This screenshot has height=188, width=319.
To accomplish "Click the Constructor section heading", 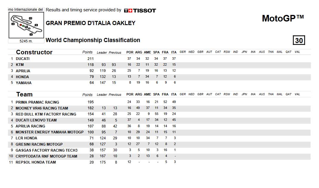I will click(x=34, y=52).
